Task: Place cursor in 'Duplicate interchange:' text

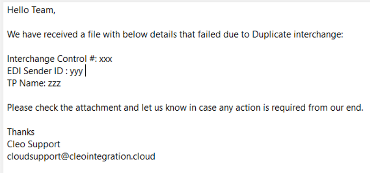Action: coord(297,34)
